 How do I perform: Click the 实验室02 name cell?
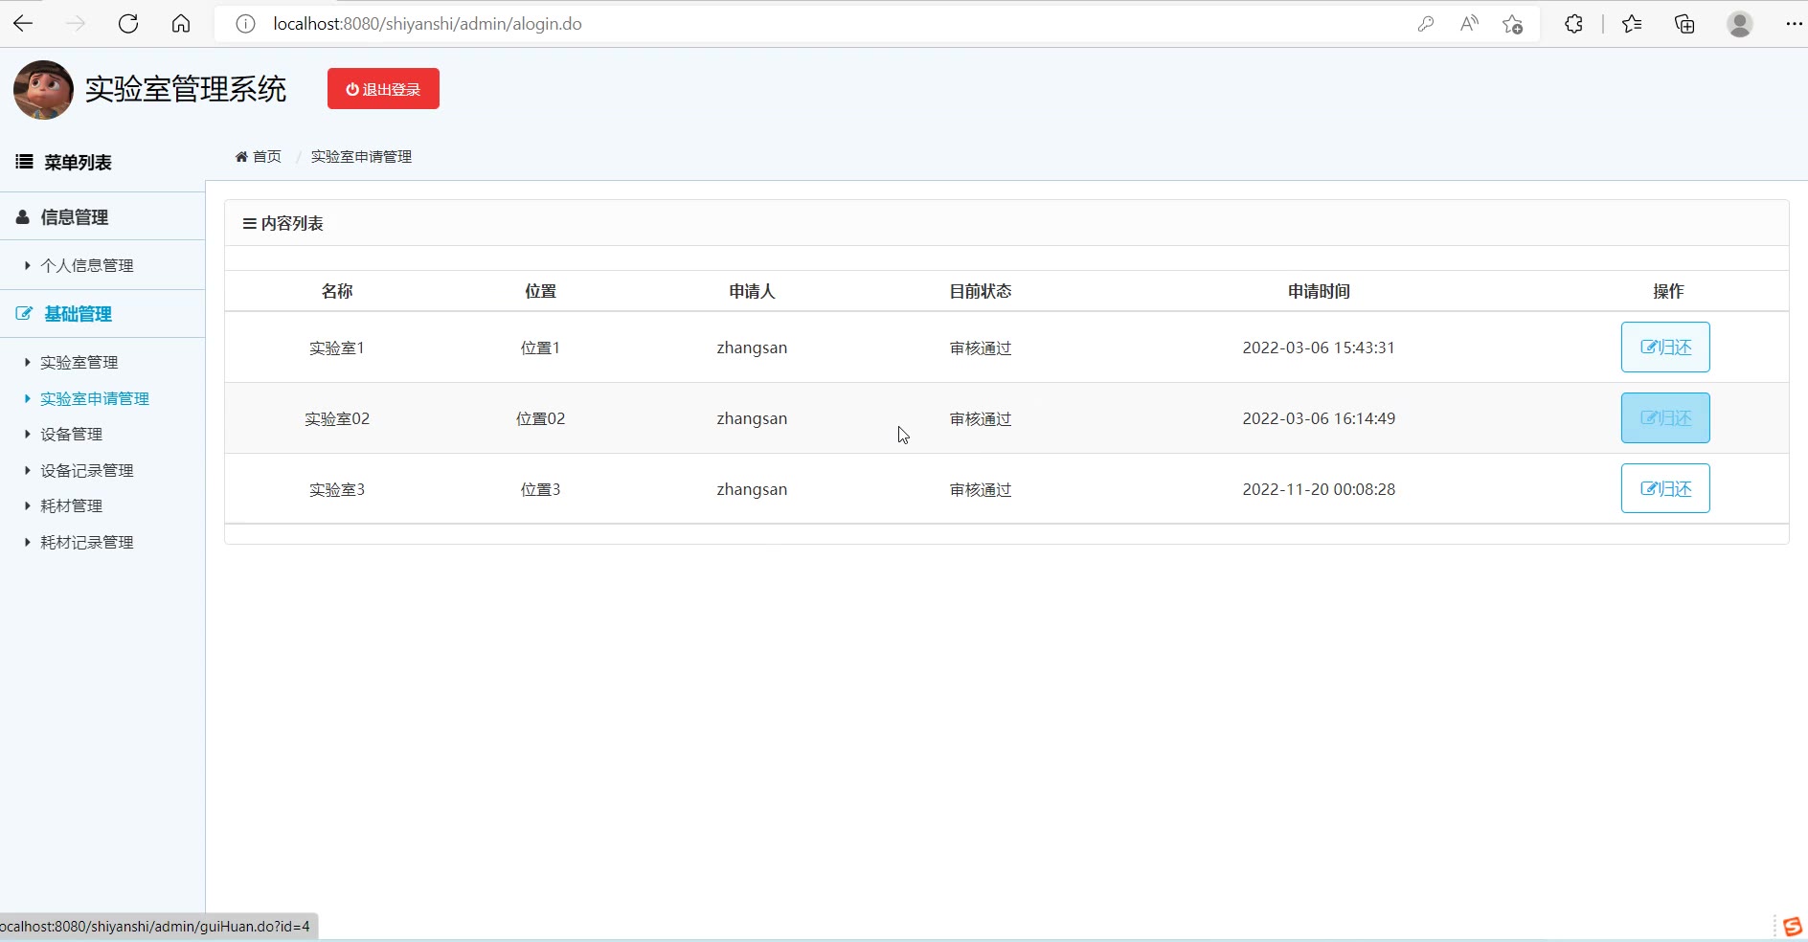point(337,418)
